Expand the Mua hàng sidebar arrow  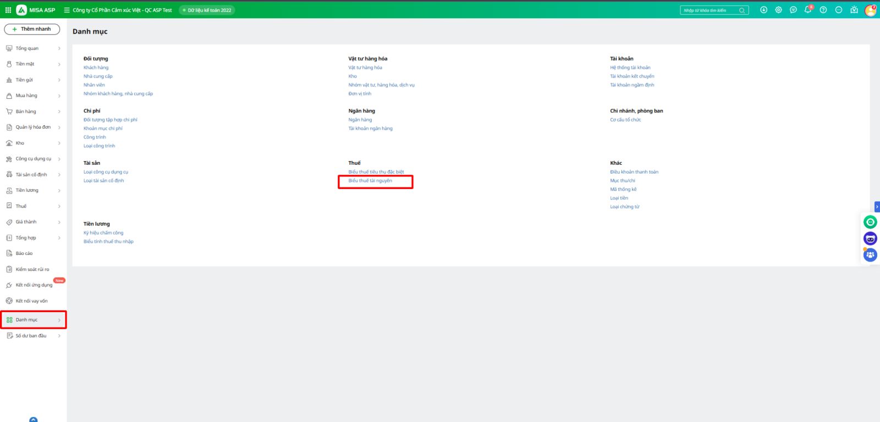(x=59, y=96)
